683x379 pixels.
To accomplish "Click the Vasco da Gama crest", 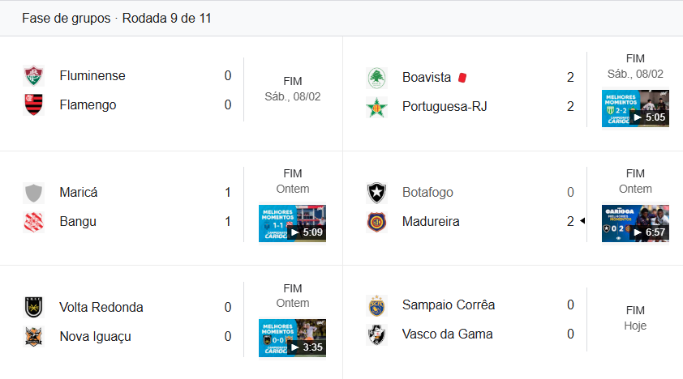I will [x=376, y=334].
